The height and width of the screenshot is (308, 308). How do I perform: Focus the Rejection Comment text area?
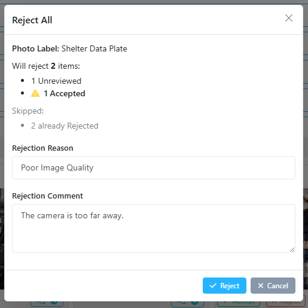click(154, 228)
